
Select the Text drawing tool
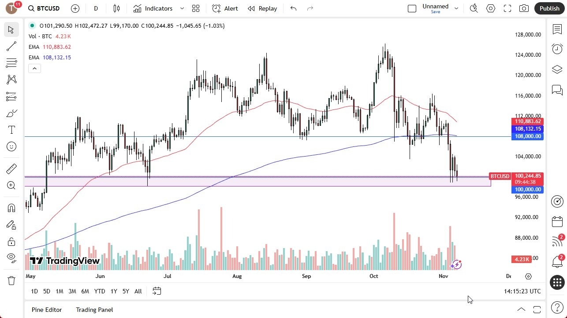click(11, 129)
